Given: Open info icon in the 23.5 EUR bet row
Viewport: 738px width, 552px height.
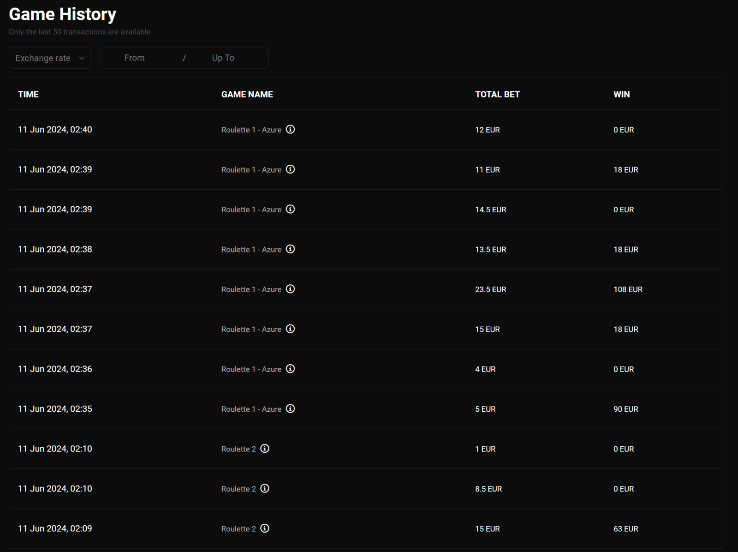Looking at the screenshot, I should (x=290, y=289).
